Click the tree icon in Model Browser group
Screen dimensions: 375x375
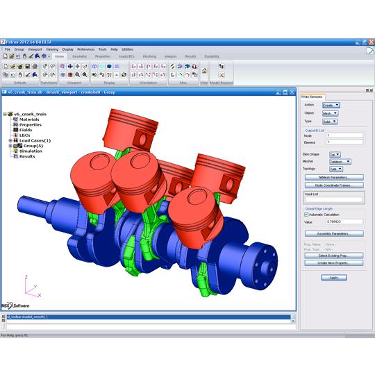click(x=222, y=66)
